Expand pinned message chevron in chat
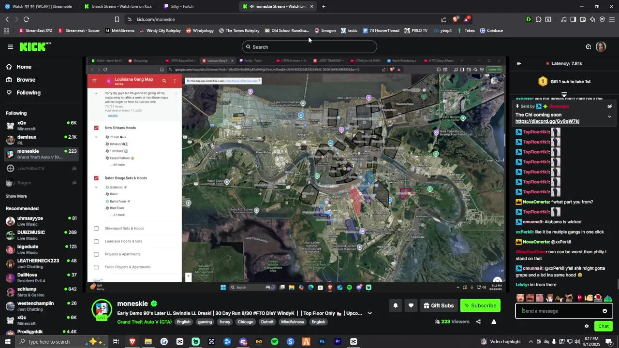This screenshot has width=619, height=348. tap(609, 116)
